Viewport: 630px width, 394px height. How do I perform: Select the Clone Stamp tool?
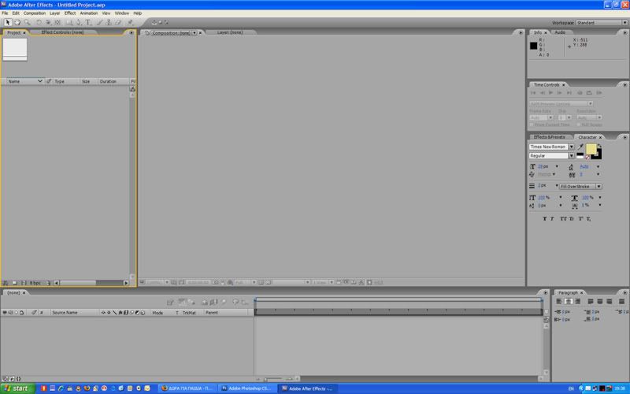[x=109, y=23]
